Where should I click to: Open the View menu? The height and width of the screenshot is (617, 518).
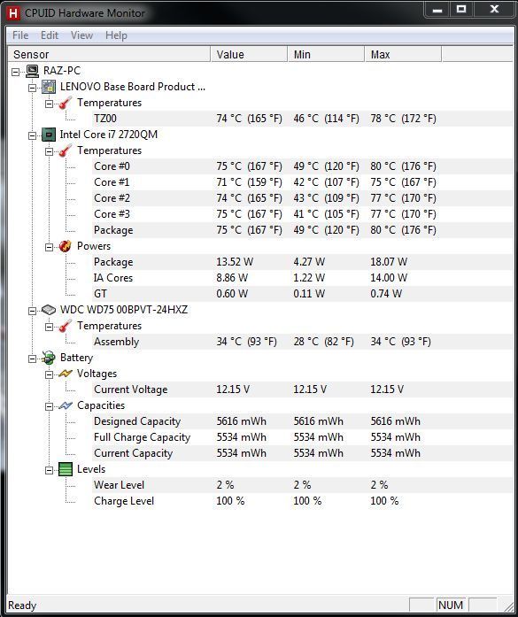81,35
